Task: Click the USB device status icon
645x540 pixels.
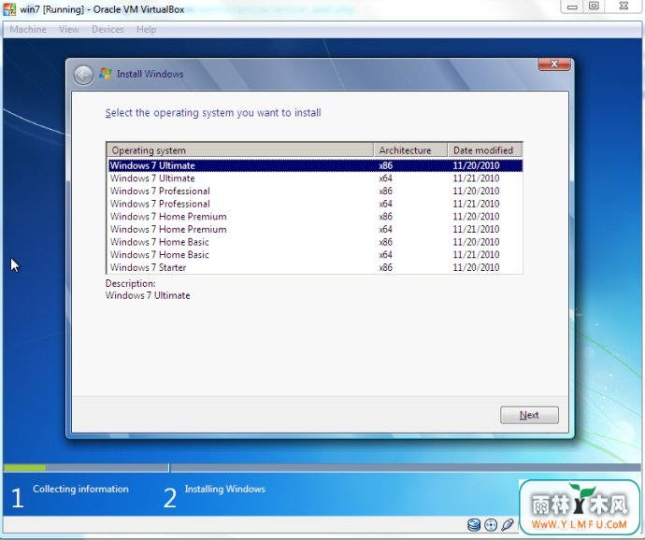Action: 508,524
